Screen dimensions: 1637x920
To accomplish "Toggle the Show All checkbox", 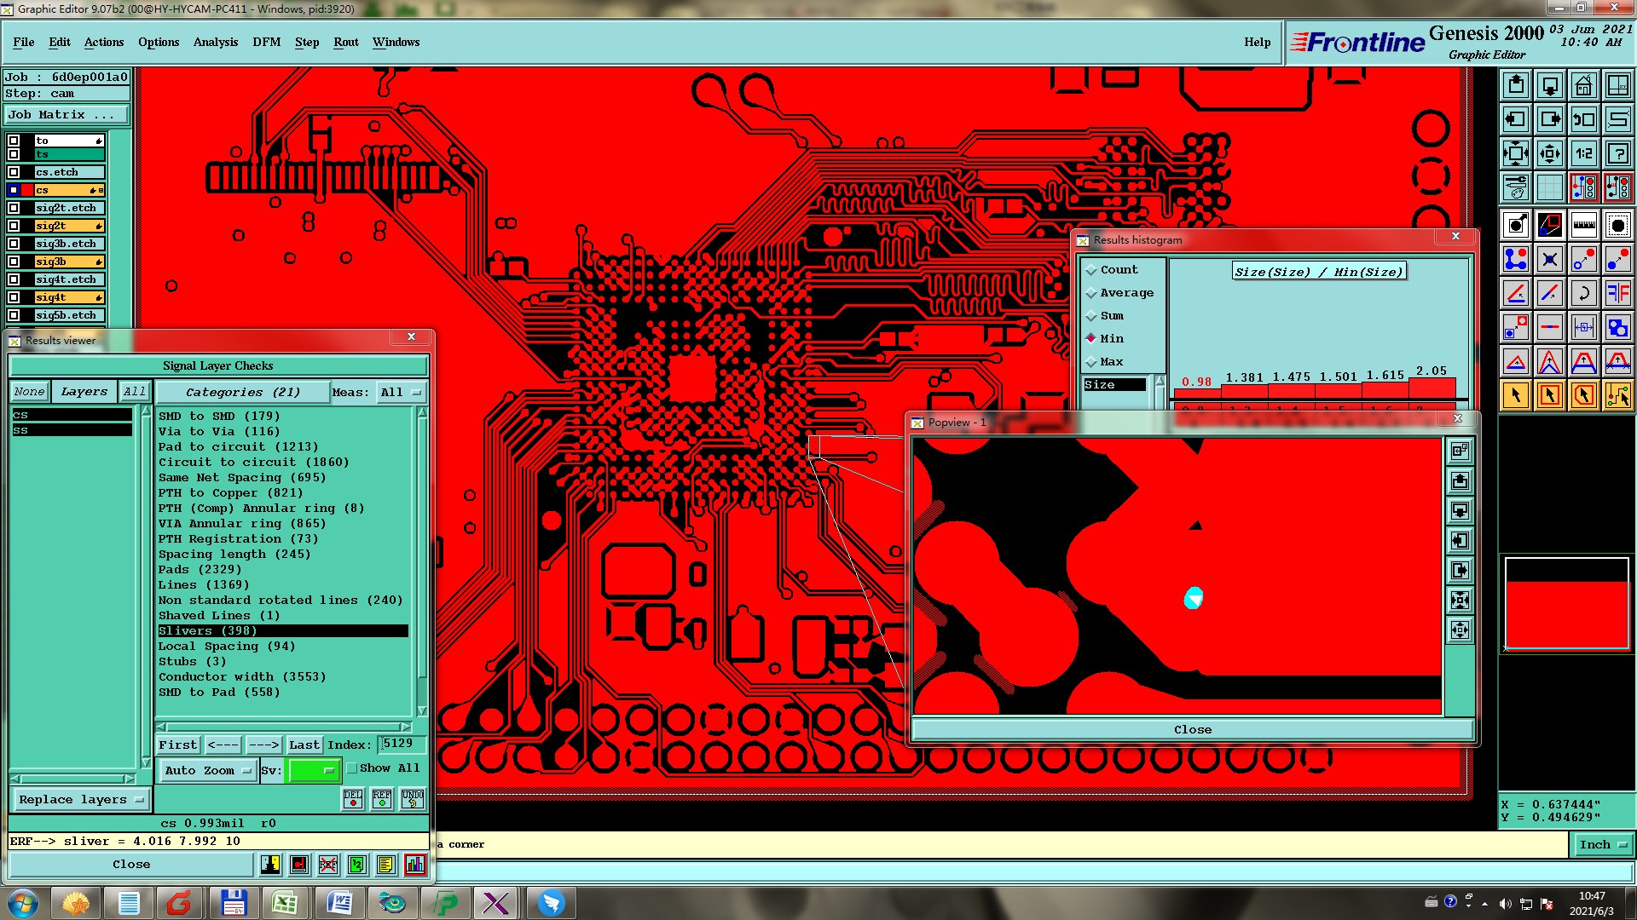I will (352, 768).
